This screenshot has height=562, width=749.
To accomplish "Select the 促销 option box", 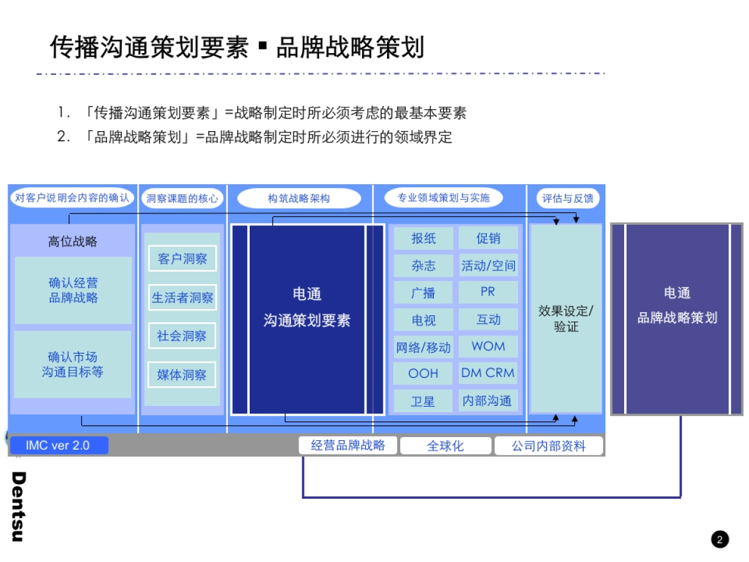I will [487, 239].
